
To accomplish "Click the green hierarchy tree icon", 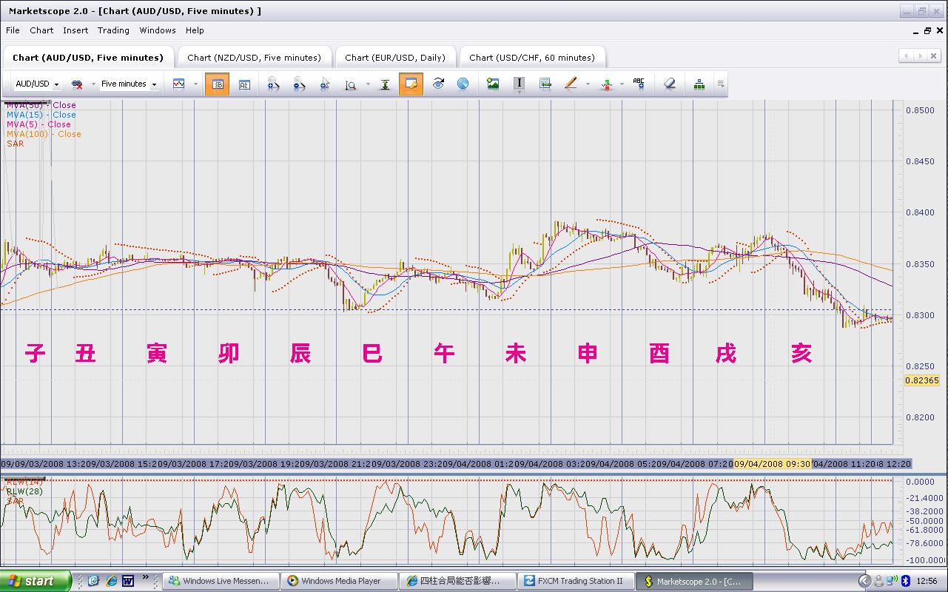I will click(699, 84).
